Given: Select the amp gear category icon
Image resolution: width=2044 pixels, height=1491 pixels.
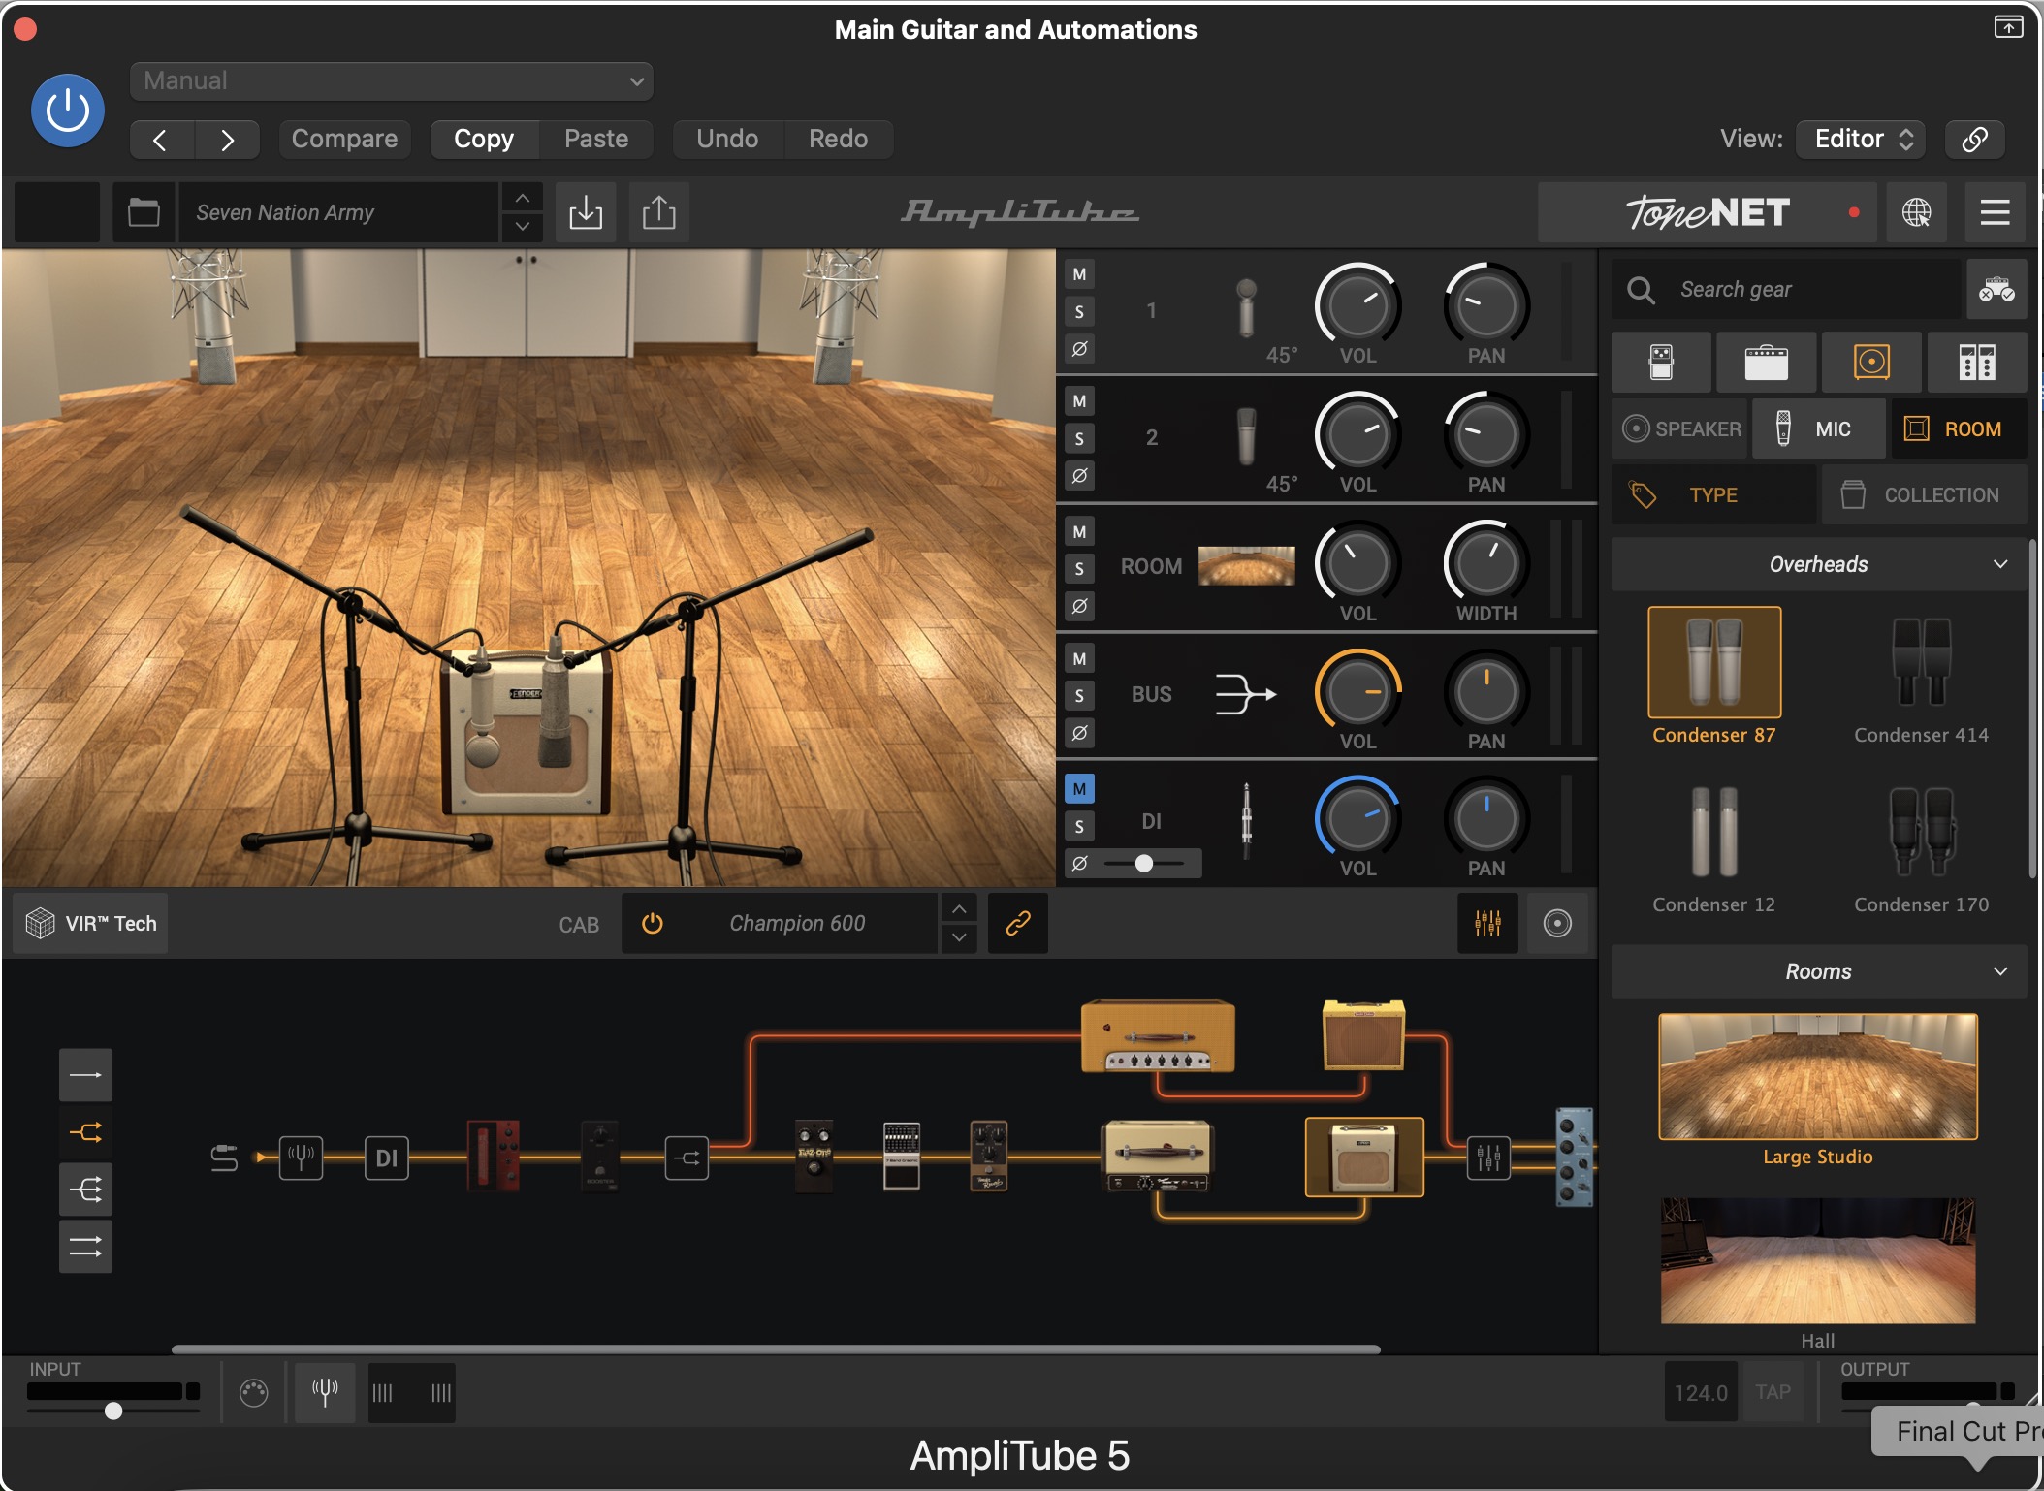Looking at the screenshot, I should coord(1766,362).
